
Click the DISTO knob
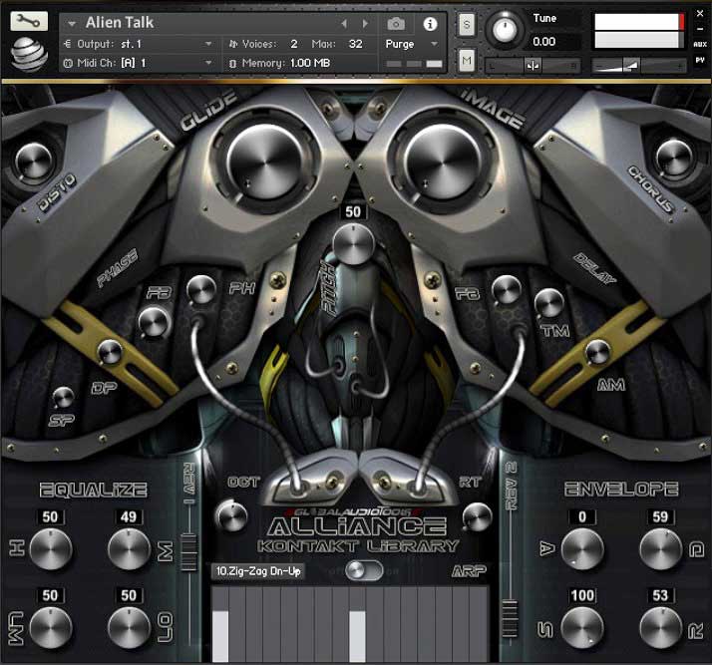[34, 161]
